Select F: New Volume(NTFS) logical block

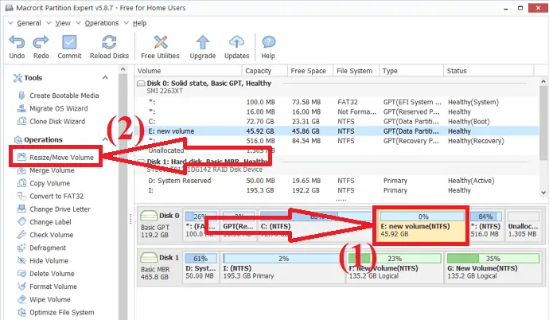click(x=395, y=267)
